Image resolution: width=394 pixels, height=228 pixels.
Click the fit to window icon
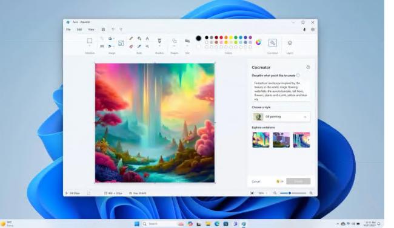point(252,193)
